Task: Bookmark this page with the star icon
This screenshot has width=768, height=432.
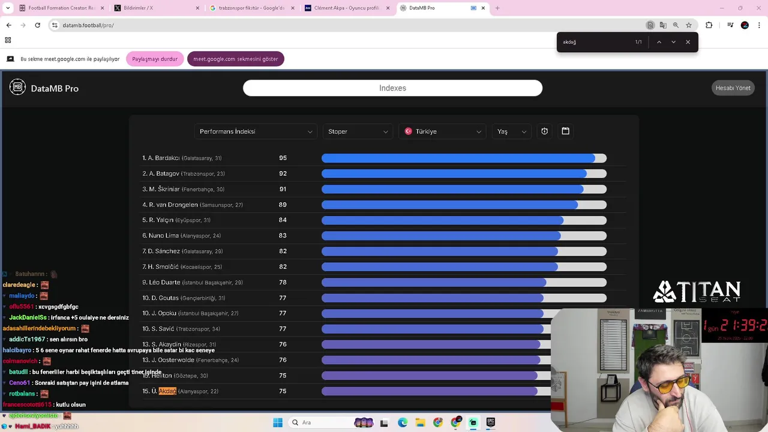Action: [x=689, y=25]
